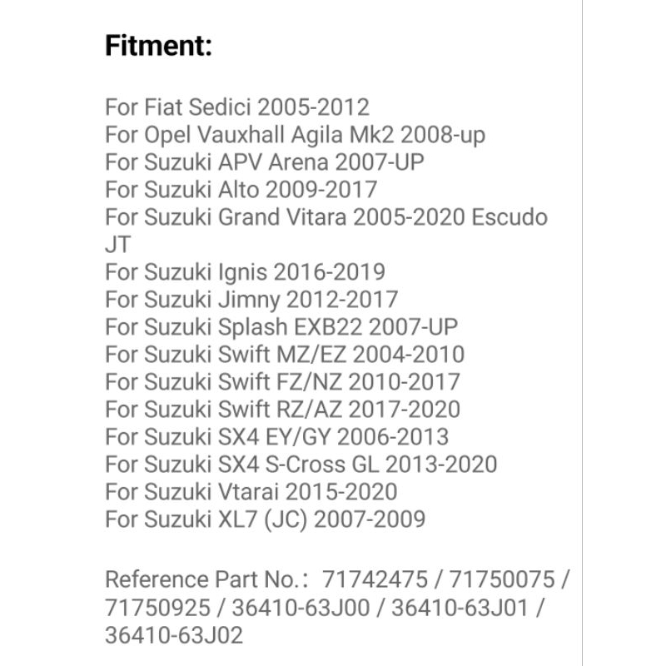Click the Suzuki Vtarai 2015-2020 line
This screenshot has width=666, height=666.
tap(251, 491)
